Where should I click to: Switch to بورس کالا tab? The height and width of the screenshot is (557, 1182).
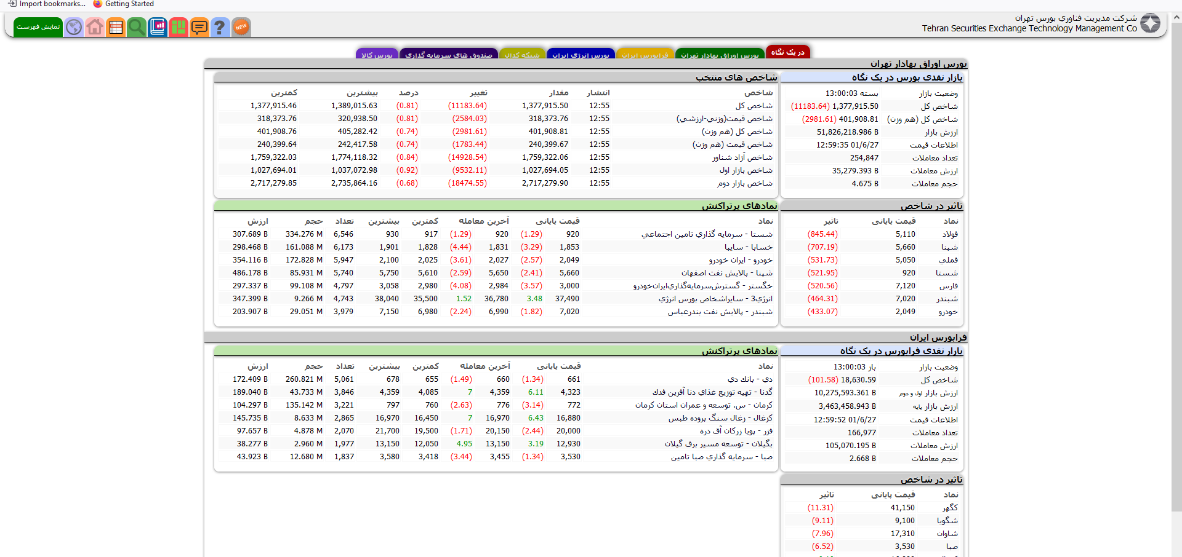tap(377, 54)
